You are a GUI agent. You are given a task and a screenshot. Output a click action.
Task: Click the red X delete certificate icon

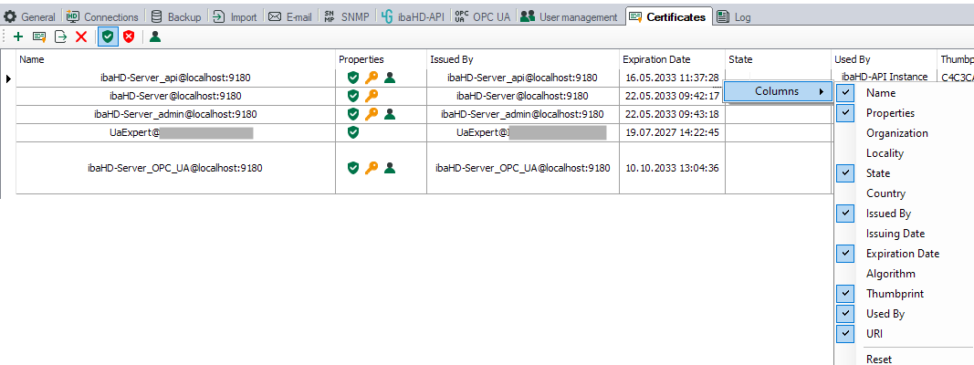80,37
